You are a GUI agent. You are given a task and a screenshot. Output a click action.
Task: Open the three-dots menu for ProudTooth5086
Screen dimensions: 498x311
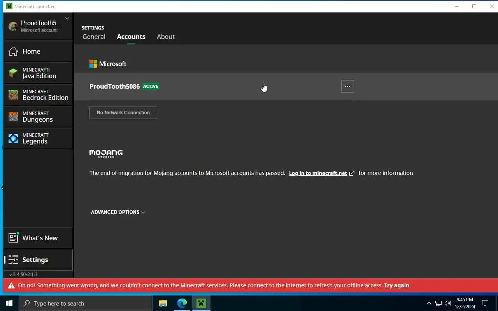coord(347,86)
